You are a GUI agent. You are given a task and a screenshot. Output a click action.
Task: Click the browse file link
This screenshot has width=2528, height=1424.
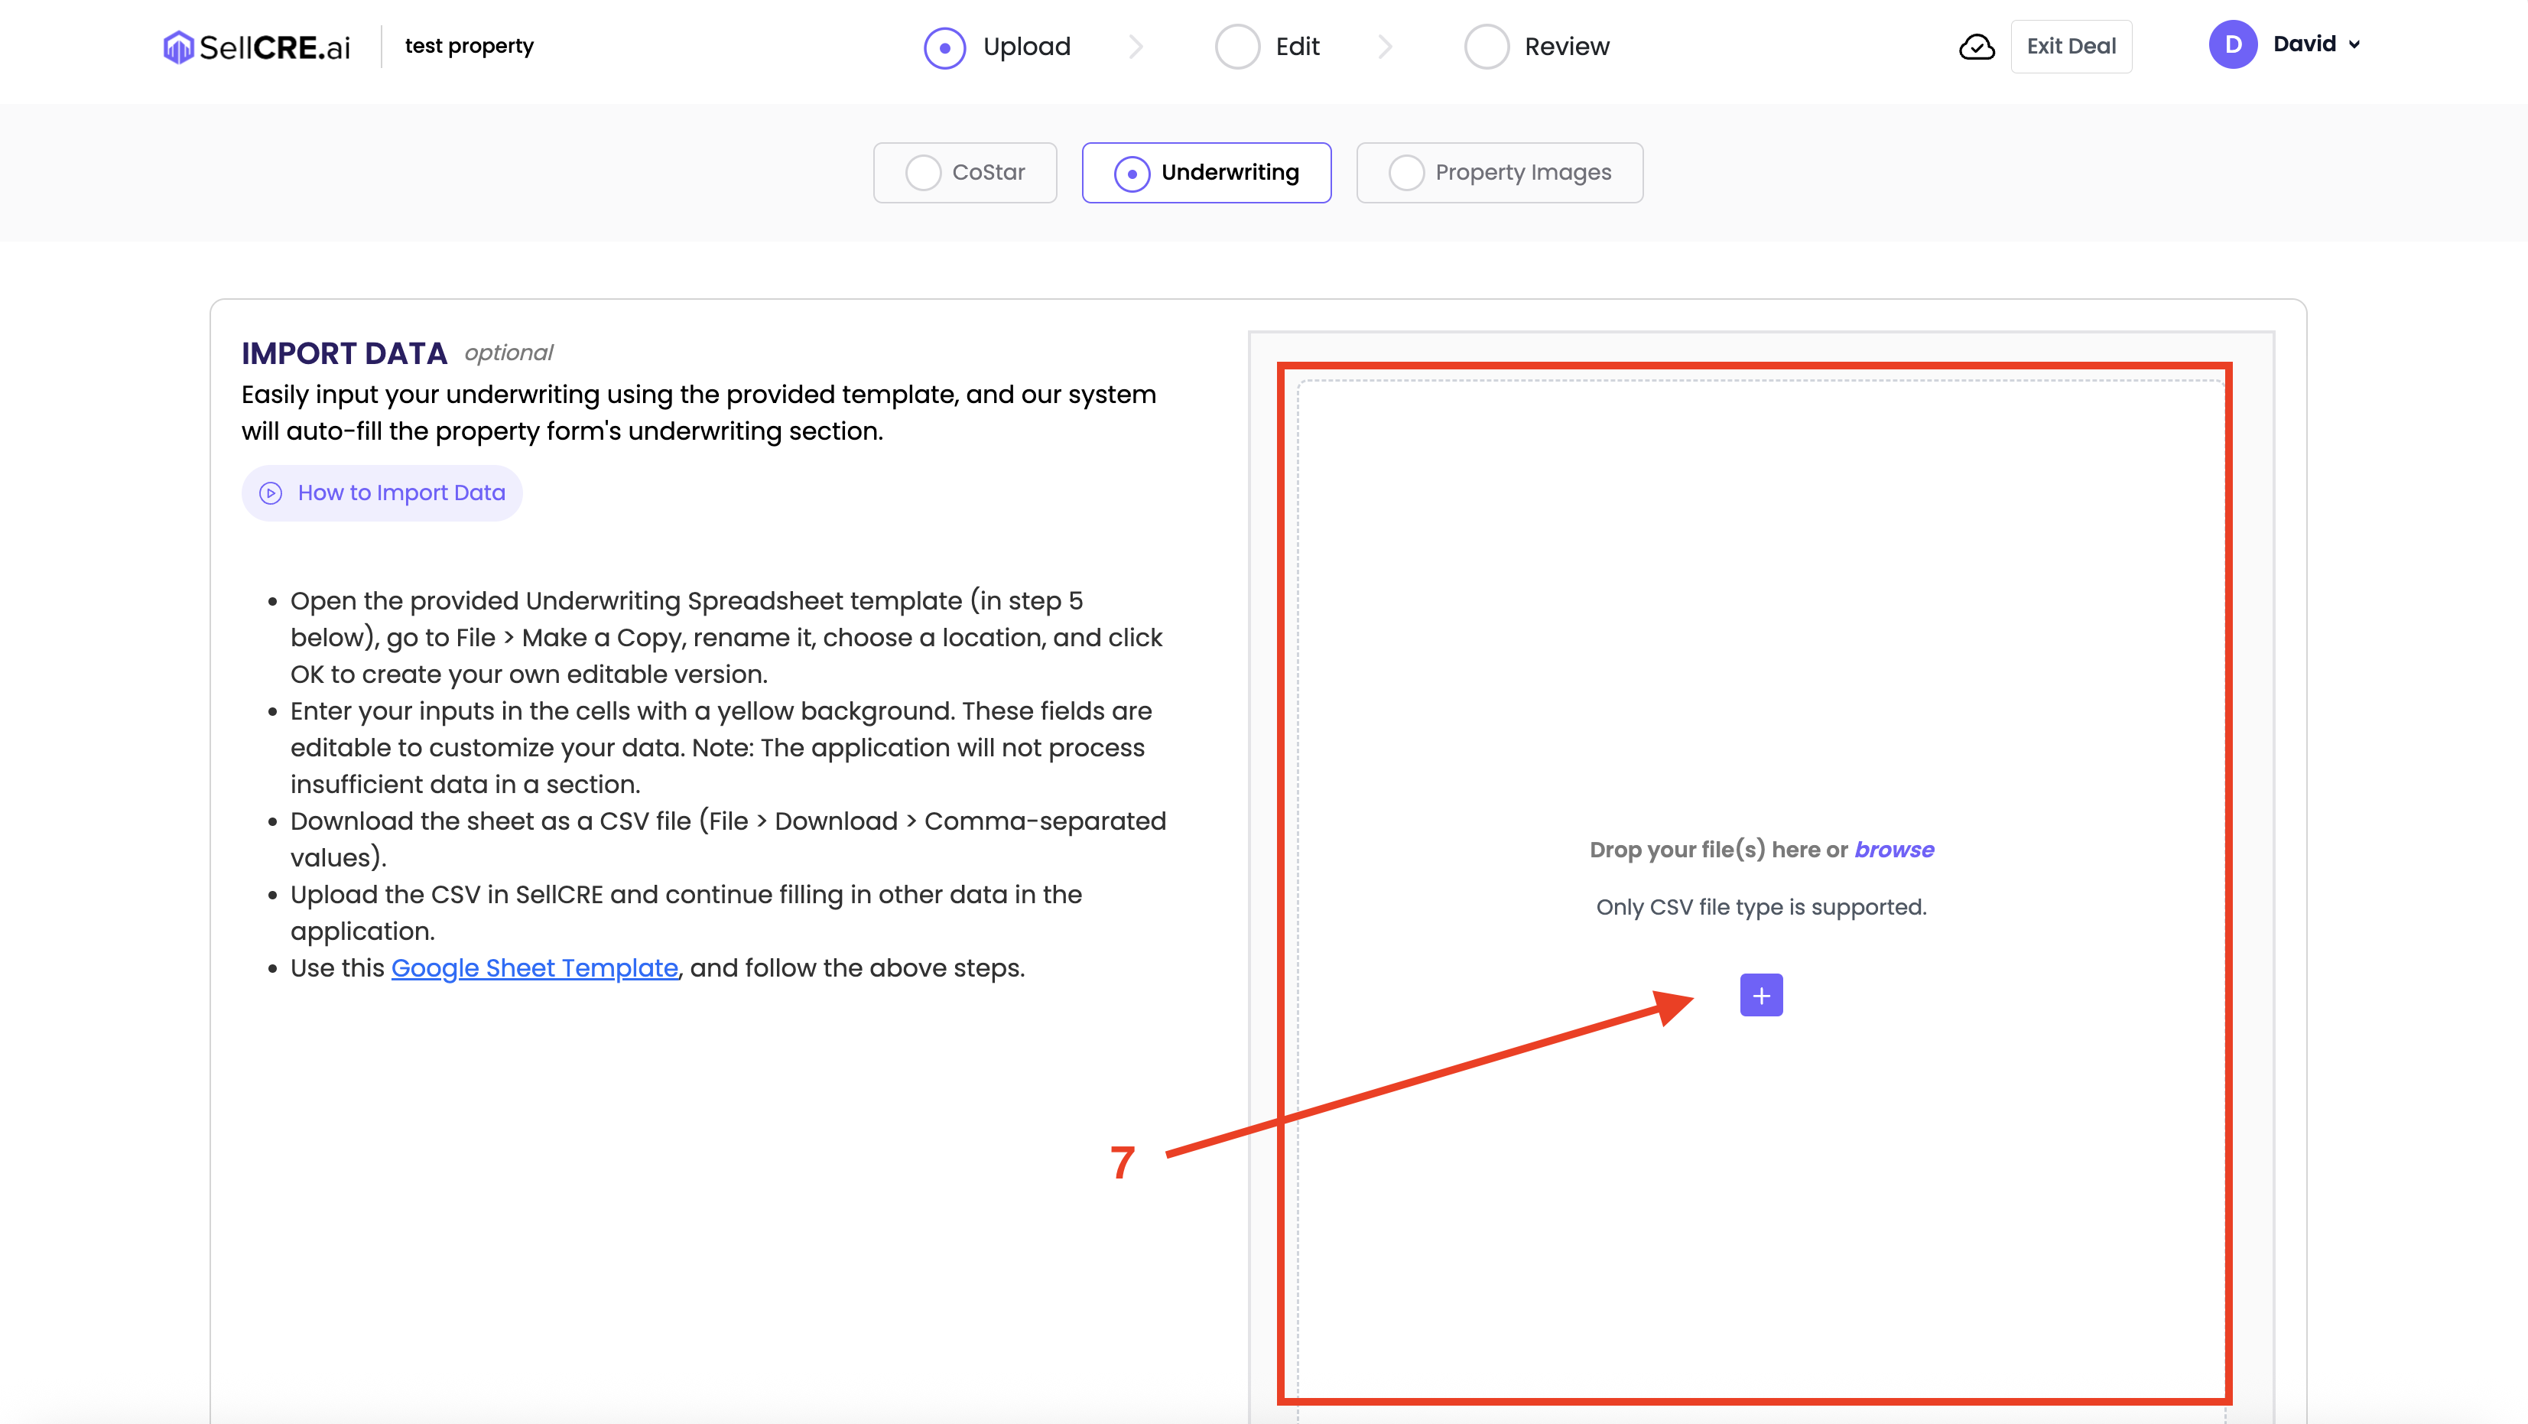(1893, 850)
